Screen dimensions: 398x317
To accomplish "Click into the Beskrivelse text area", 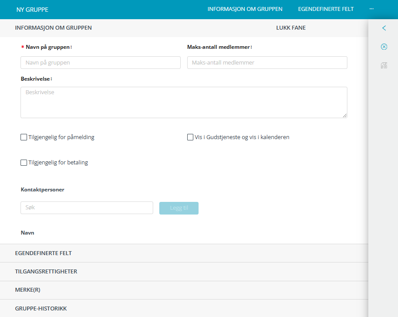I will coord(184,102).
